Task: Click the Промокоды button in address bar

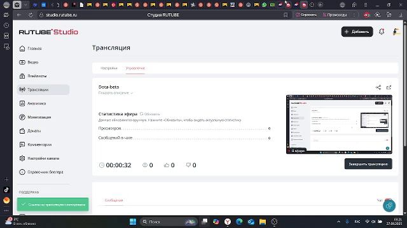Action: 335,15
